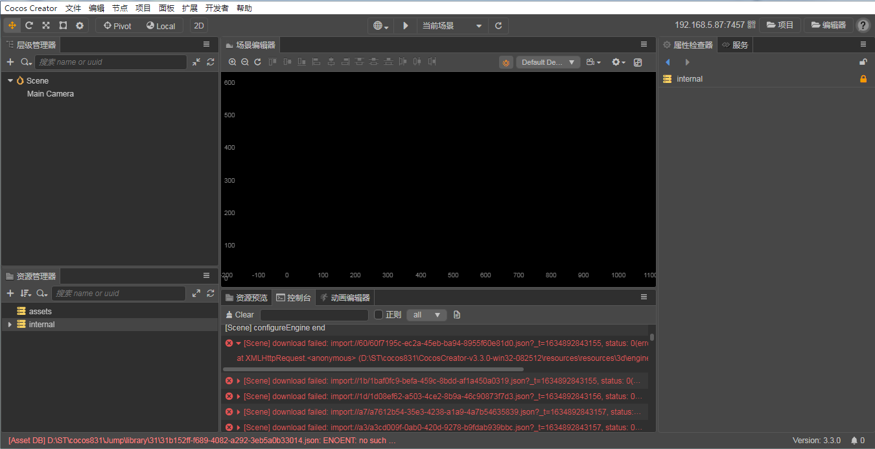Create a new asset with plus icon
The width and height of the screenshot is (875, 449).
click(x=10, y=294)
